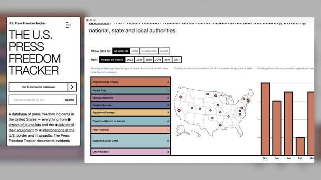Viewport: 321px width, 180px height.
Task: Click arrow next to Go to incidents database
Action: tap(72, 87)
